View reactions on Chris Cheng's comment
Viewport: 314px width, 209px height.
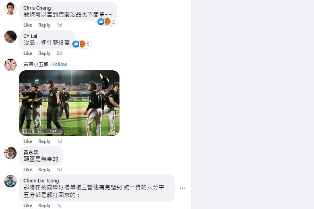tap(106, 22)
